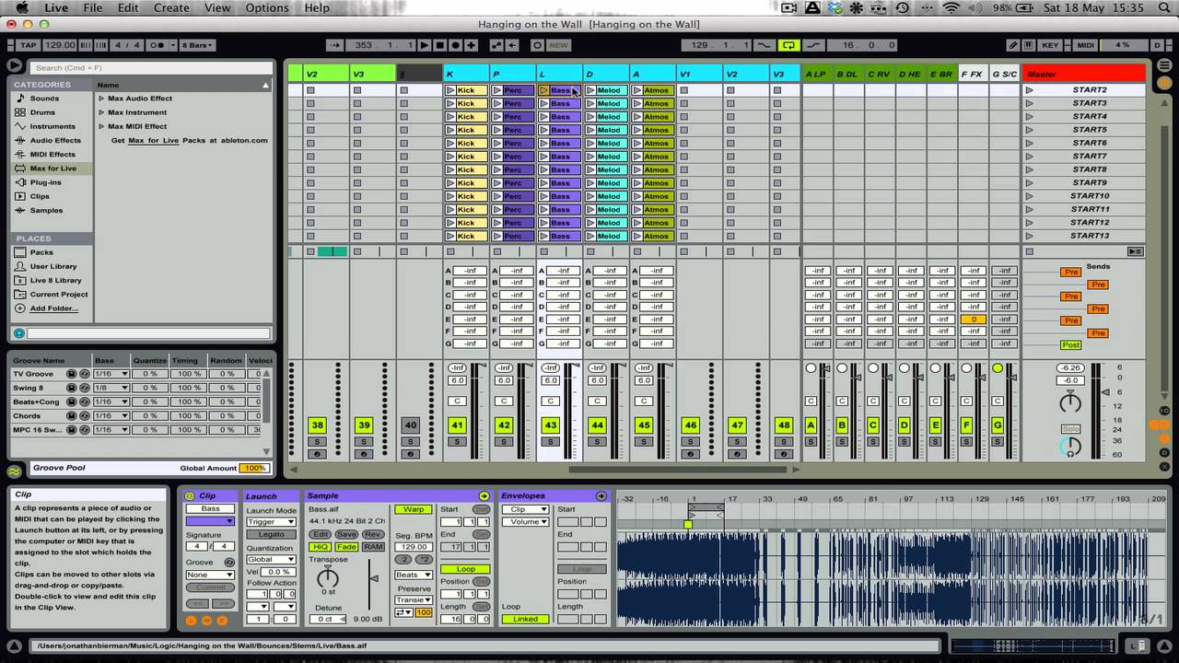Open the clip color dropdown
This screenshot has height=663, width=1179.
click(210, 521)
